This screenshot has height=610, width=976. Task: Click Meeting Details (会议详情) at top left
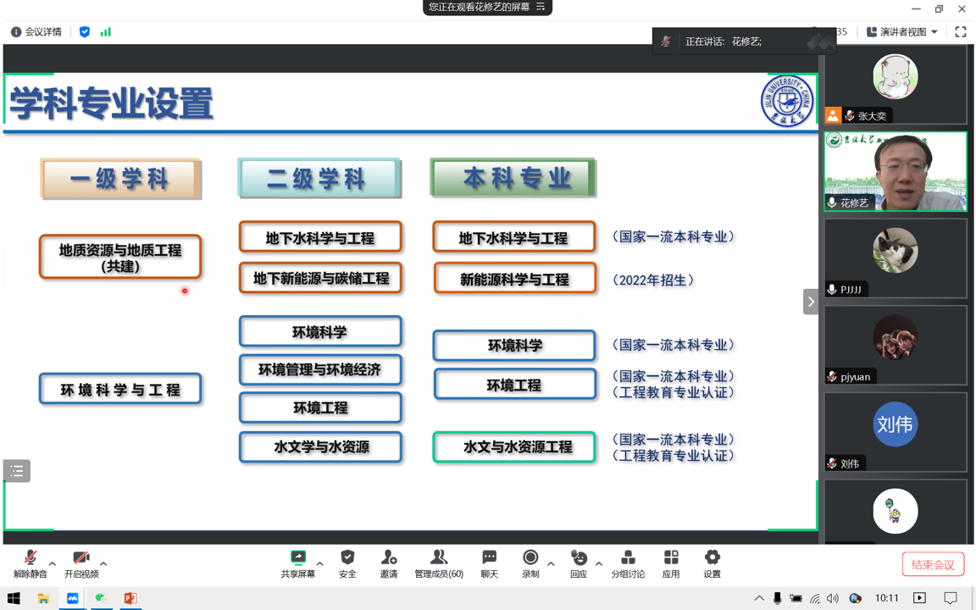36,32
